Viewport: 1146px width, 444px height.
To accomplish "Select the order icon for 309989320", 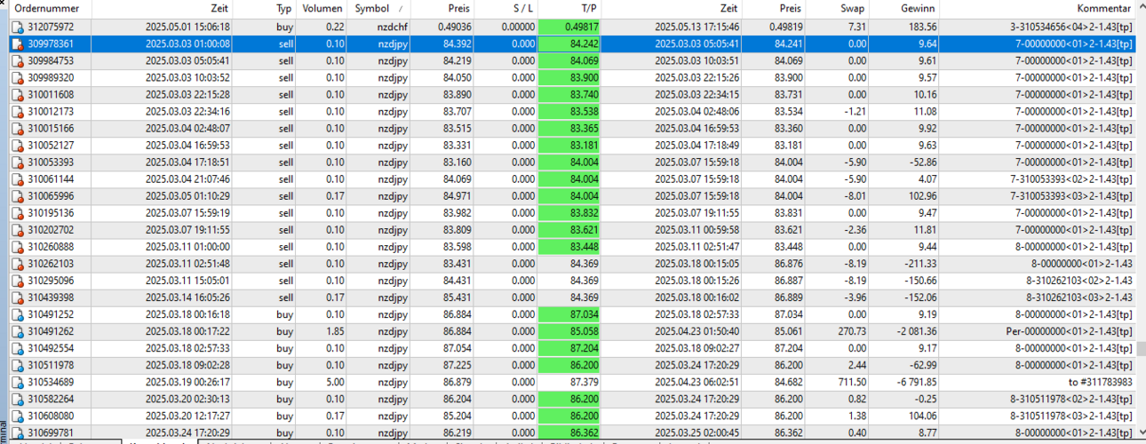I will tap(18, 77).
